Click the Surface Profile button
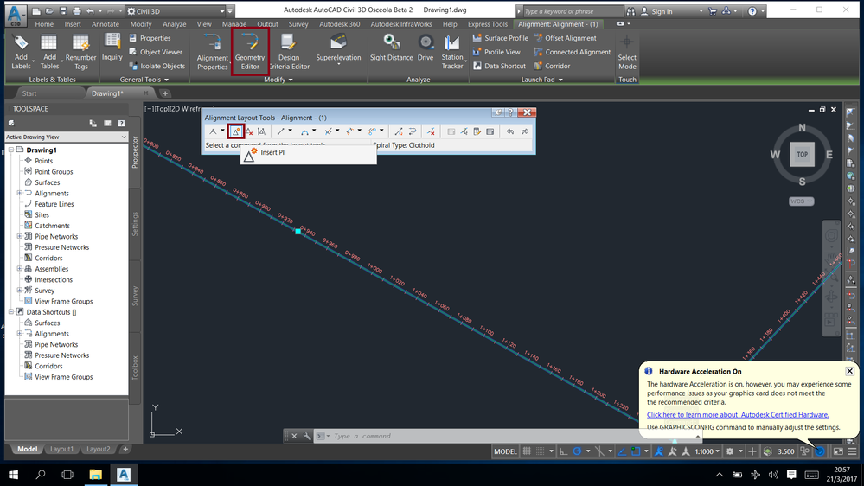The width and height of the screenshot is (864, 486). coord(501,38)
